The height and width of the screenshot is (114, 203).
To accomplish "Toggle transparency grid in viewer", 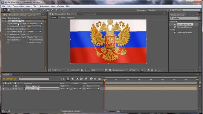I will click(x=110, y=70).
